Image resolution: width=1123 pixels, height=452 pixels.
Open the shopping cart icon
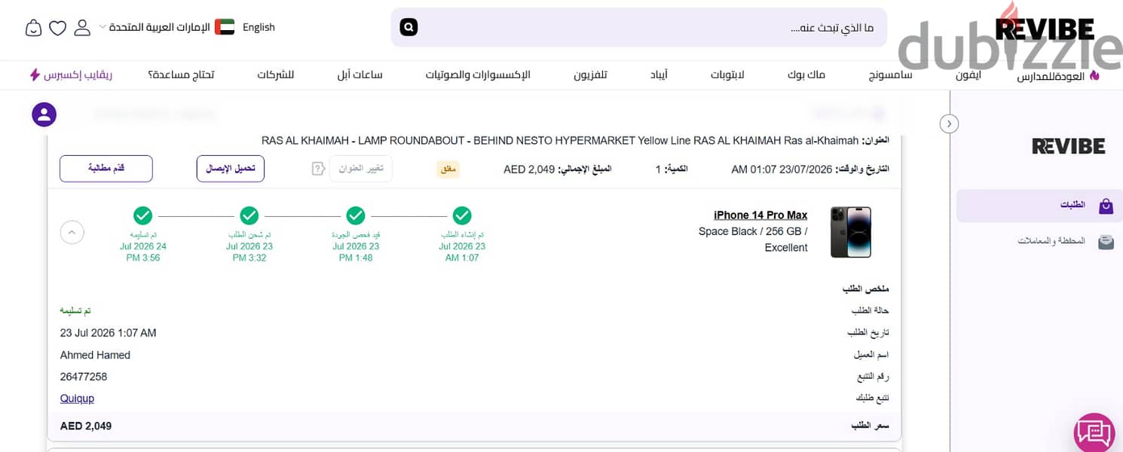pyautogui.click(x=34, y=28)
